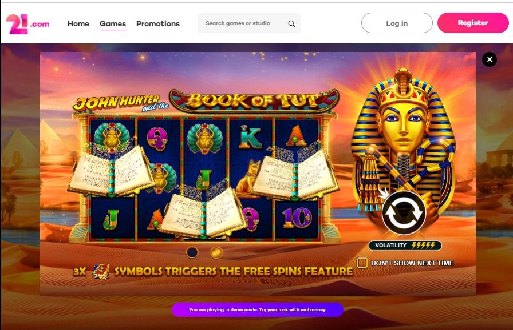Click the 10 symbol on the reels
The image size is (513, 330).
click(x=297, y=218)
